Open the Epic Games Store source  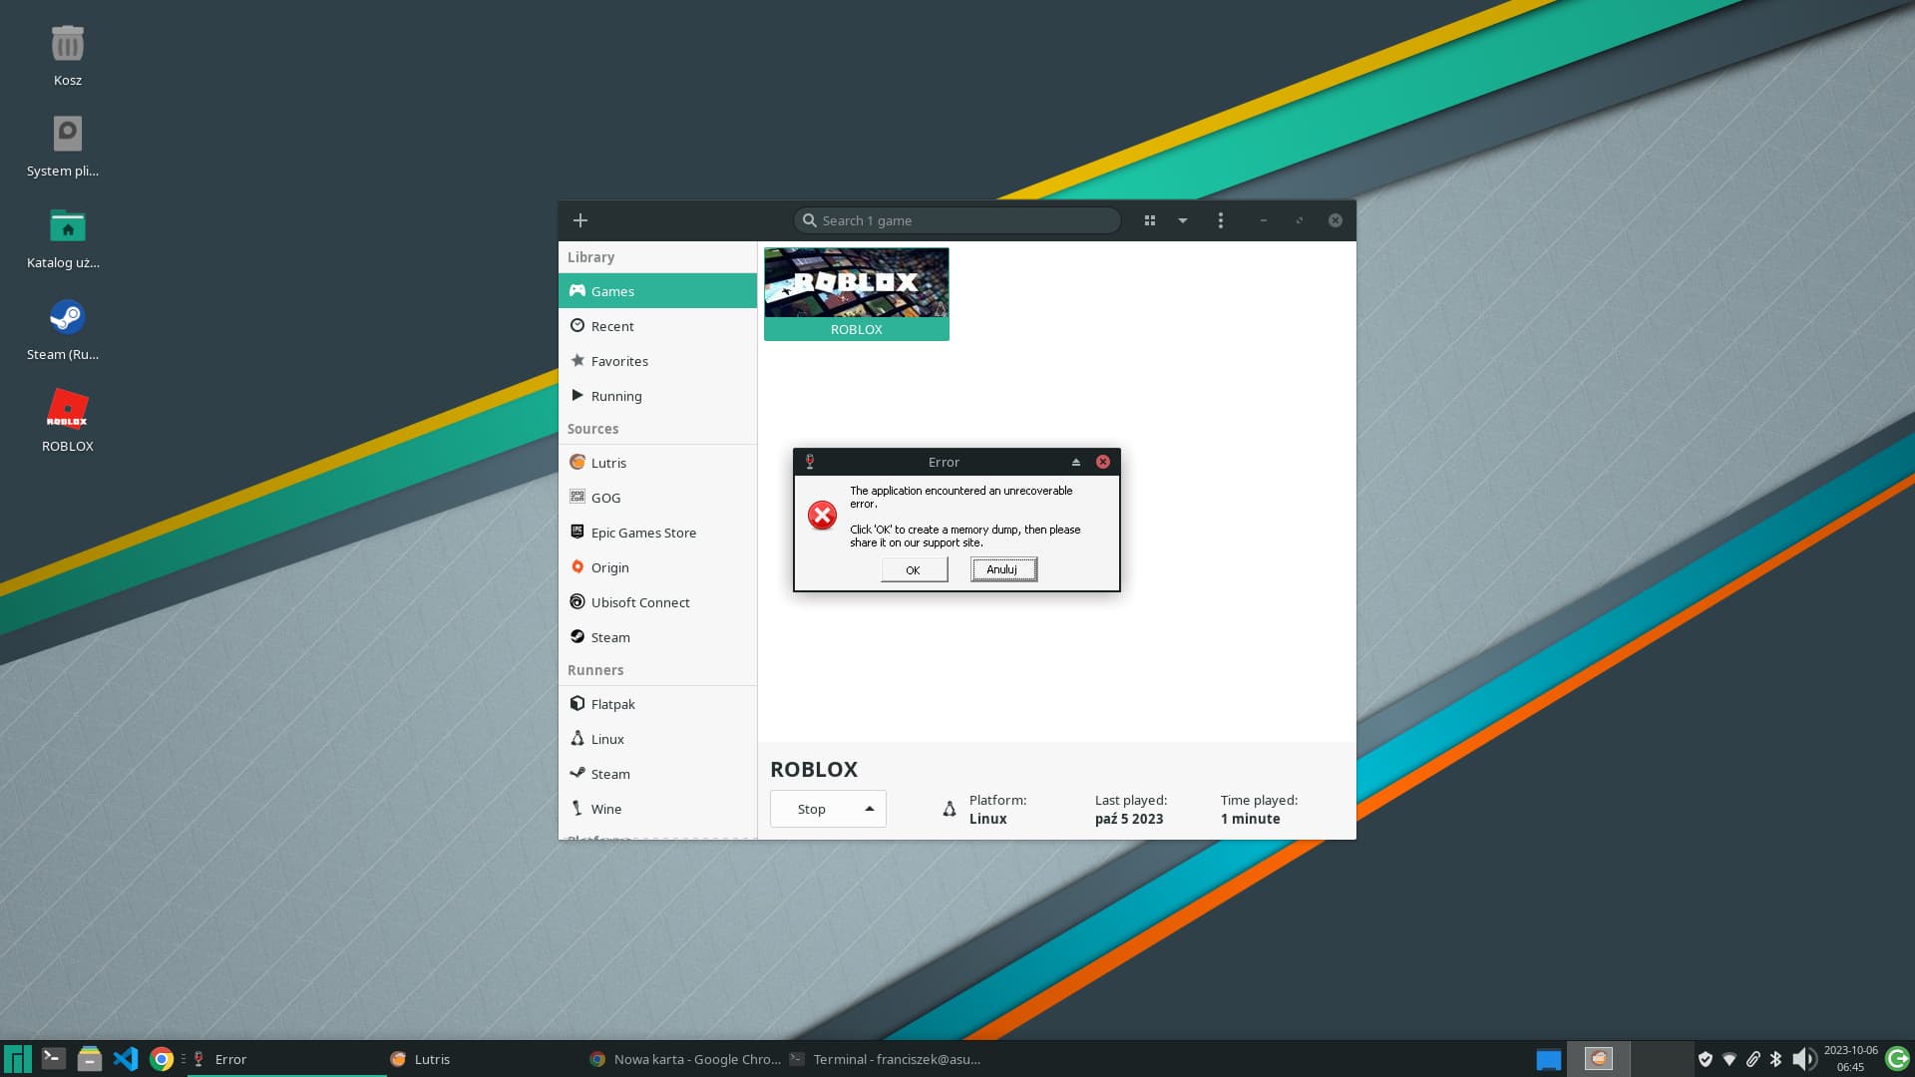click(x=643, y=532)
